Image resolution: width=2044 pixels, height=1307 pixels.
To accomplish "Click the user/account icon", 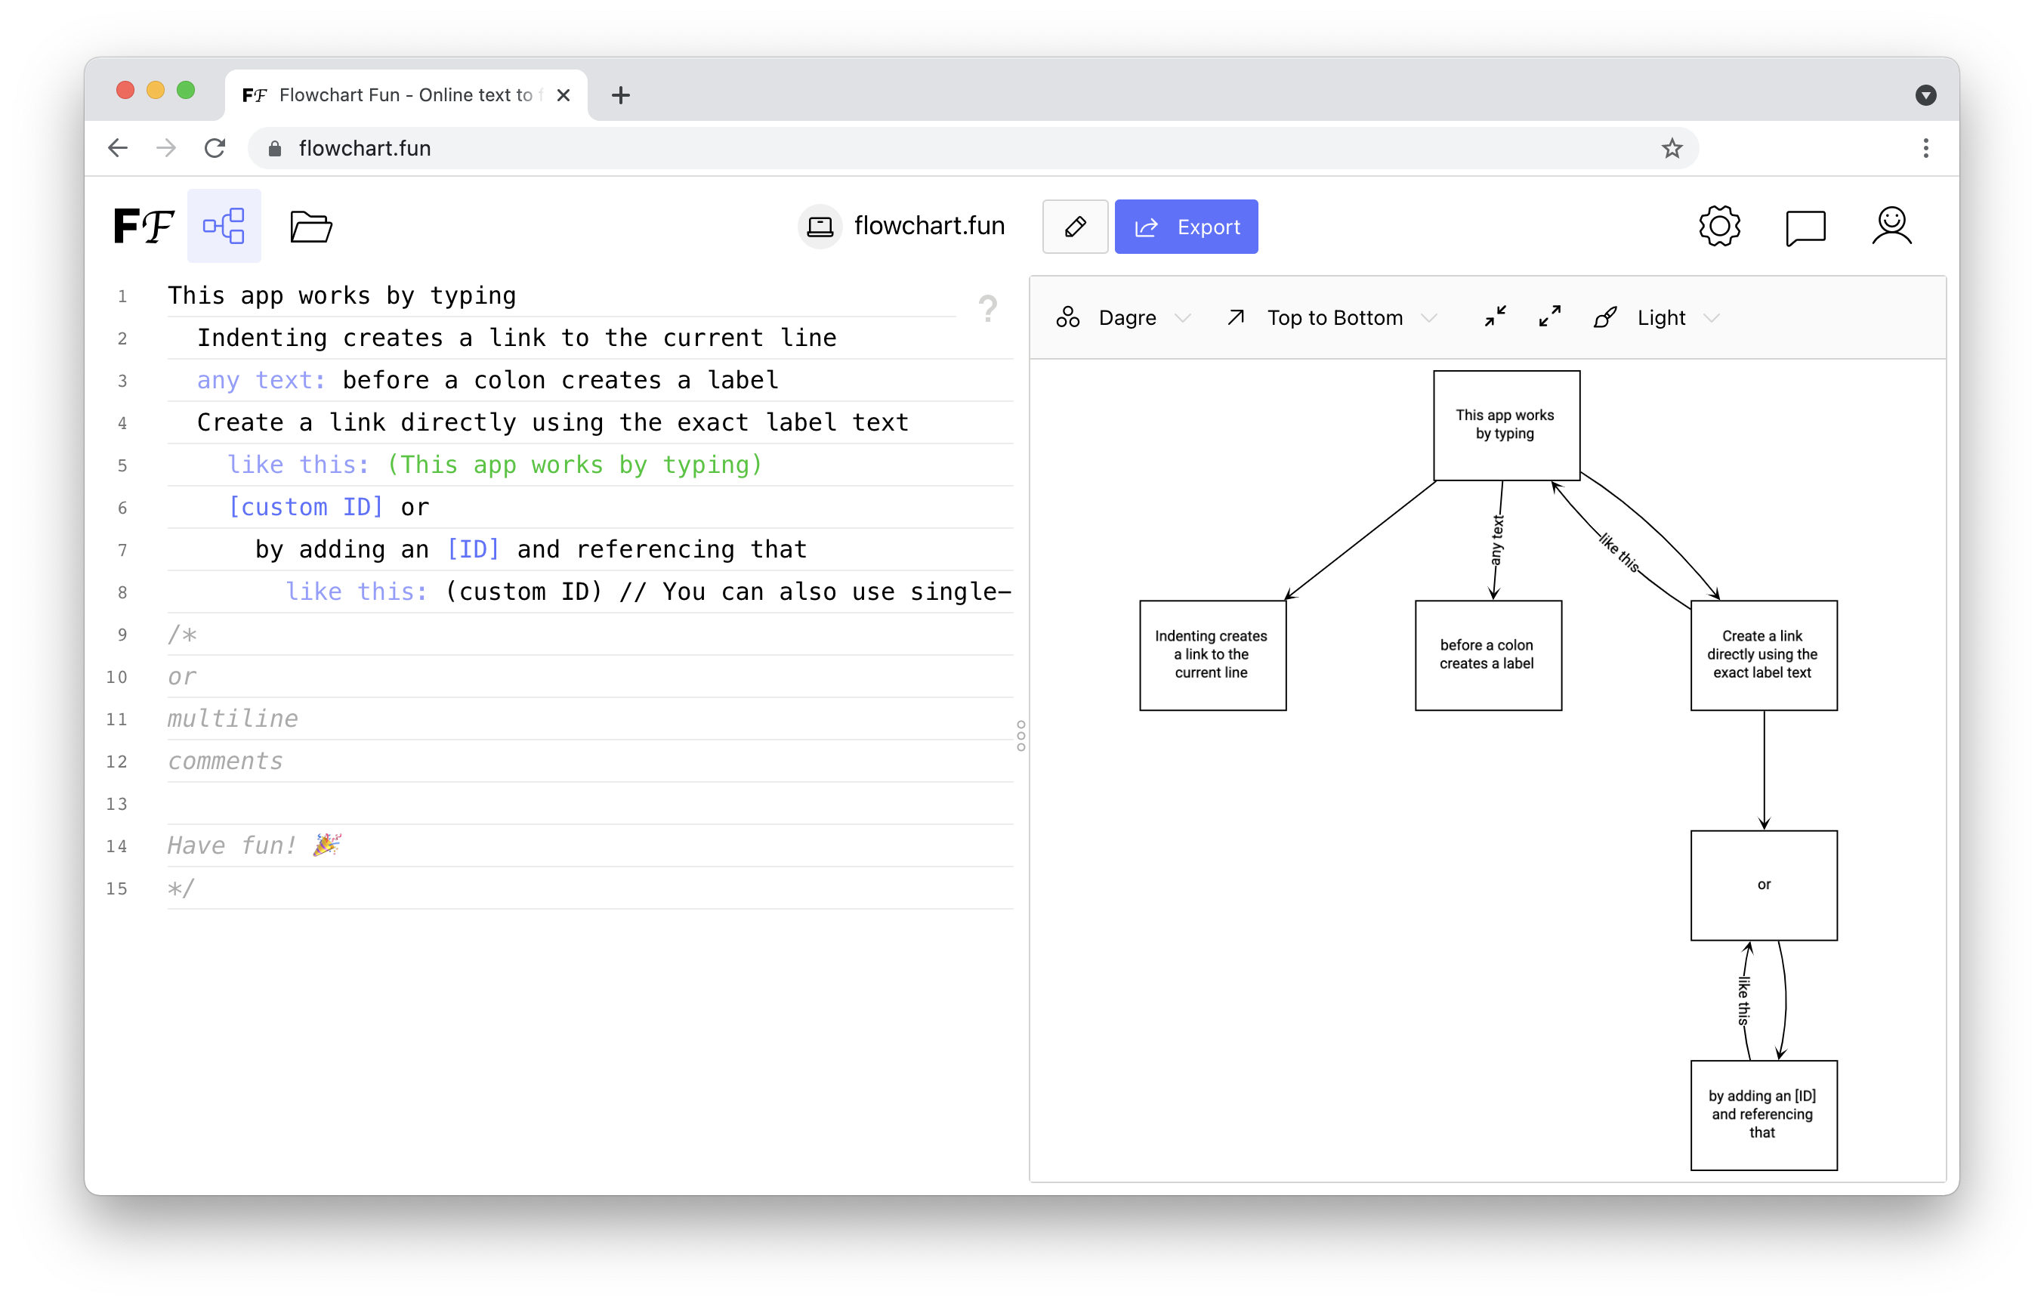I will coord(1891,227).
